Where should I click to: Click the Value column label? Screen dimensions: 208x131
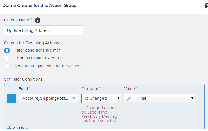click(x=130, y=89)
